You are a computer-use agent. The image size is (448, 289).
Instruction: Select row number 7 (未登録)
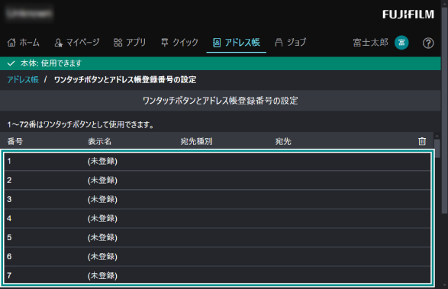pyautogui.click(x=218, y=275)
